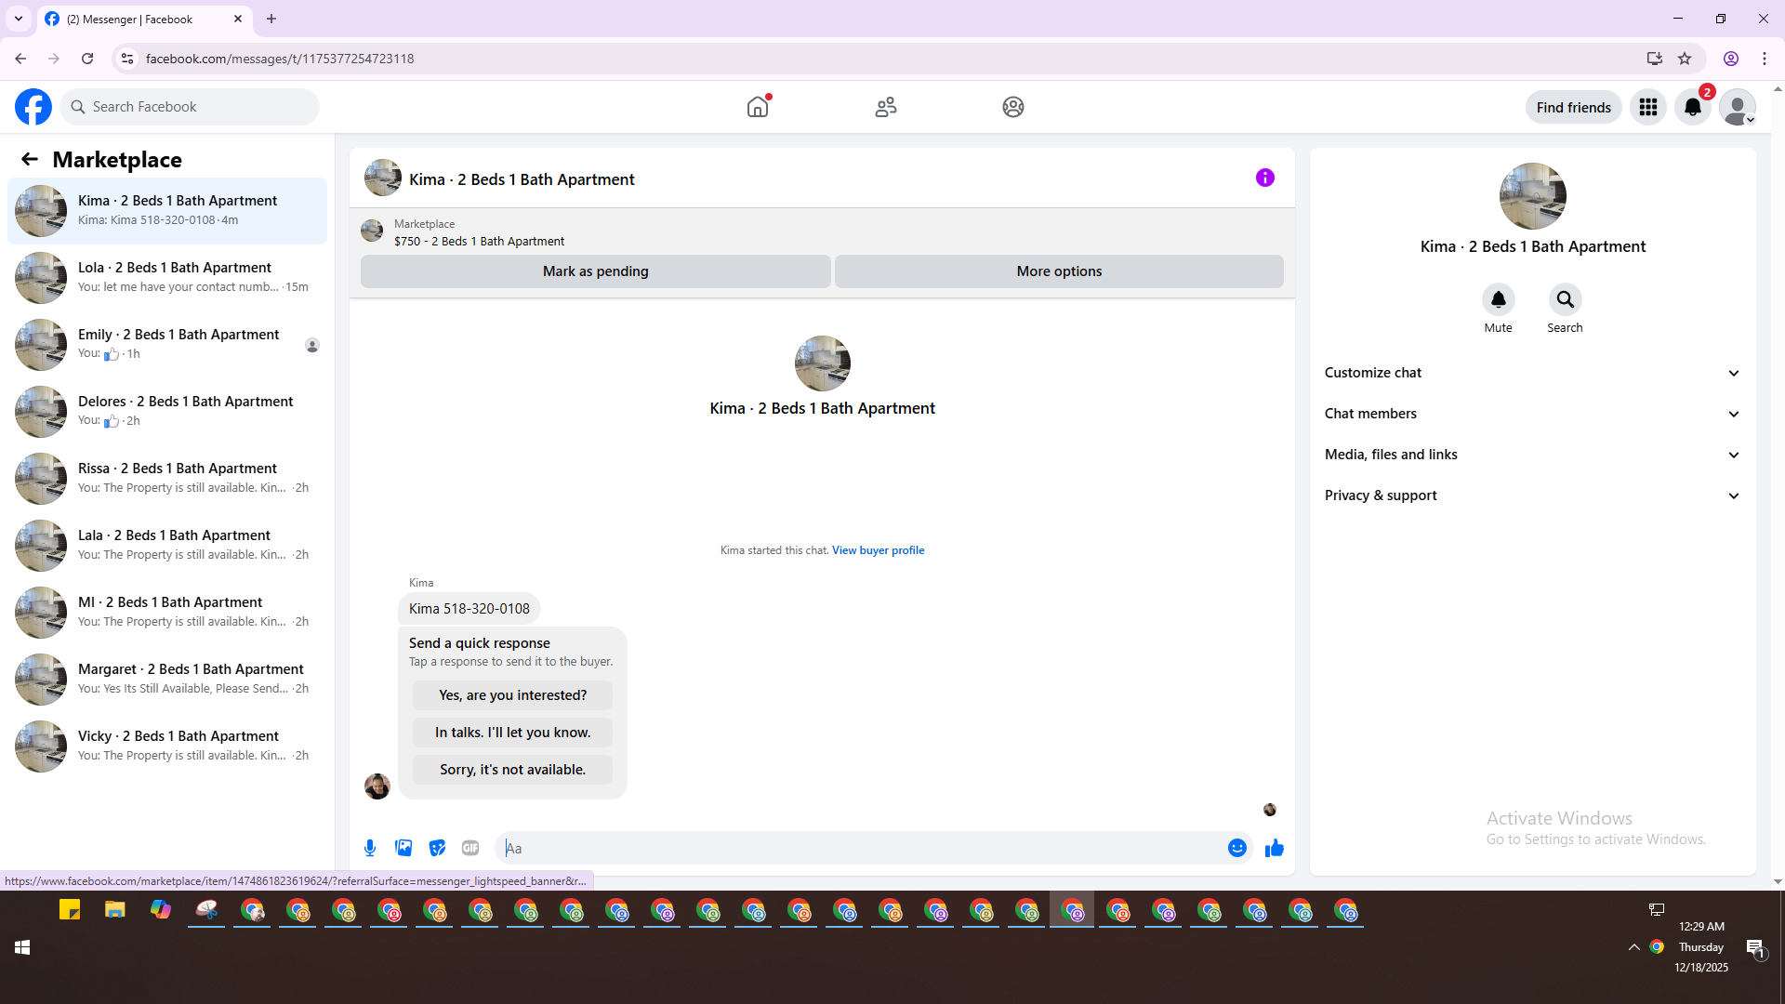Open the Friends tab in top navigation

[885, 107]
